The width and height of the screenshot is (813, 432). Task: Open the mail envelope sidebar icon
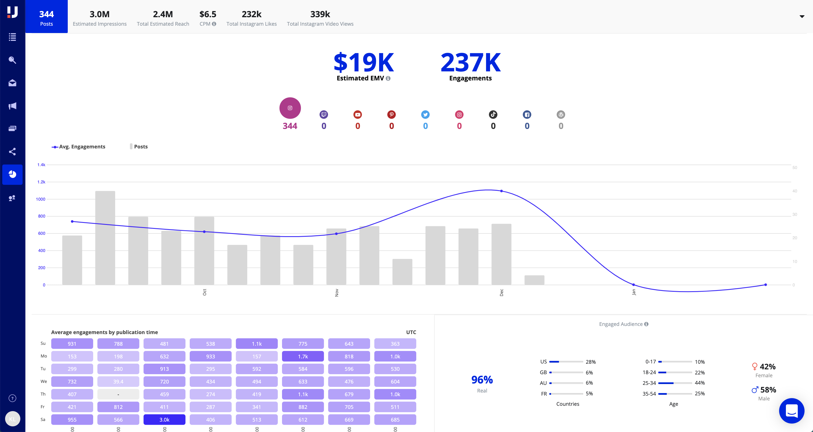(12, 83)
